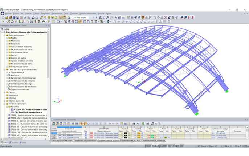This screenshot has width=249, height=156.
Task: Toggle the Usar checkbox for row CA1
Action: [x=86, y=133]
